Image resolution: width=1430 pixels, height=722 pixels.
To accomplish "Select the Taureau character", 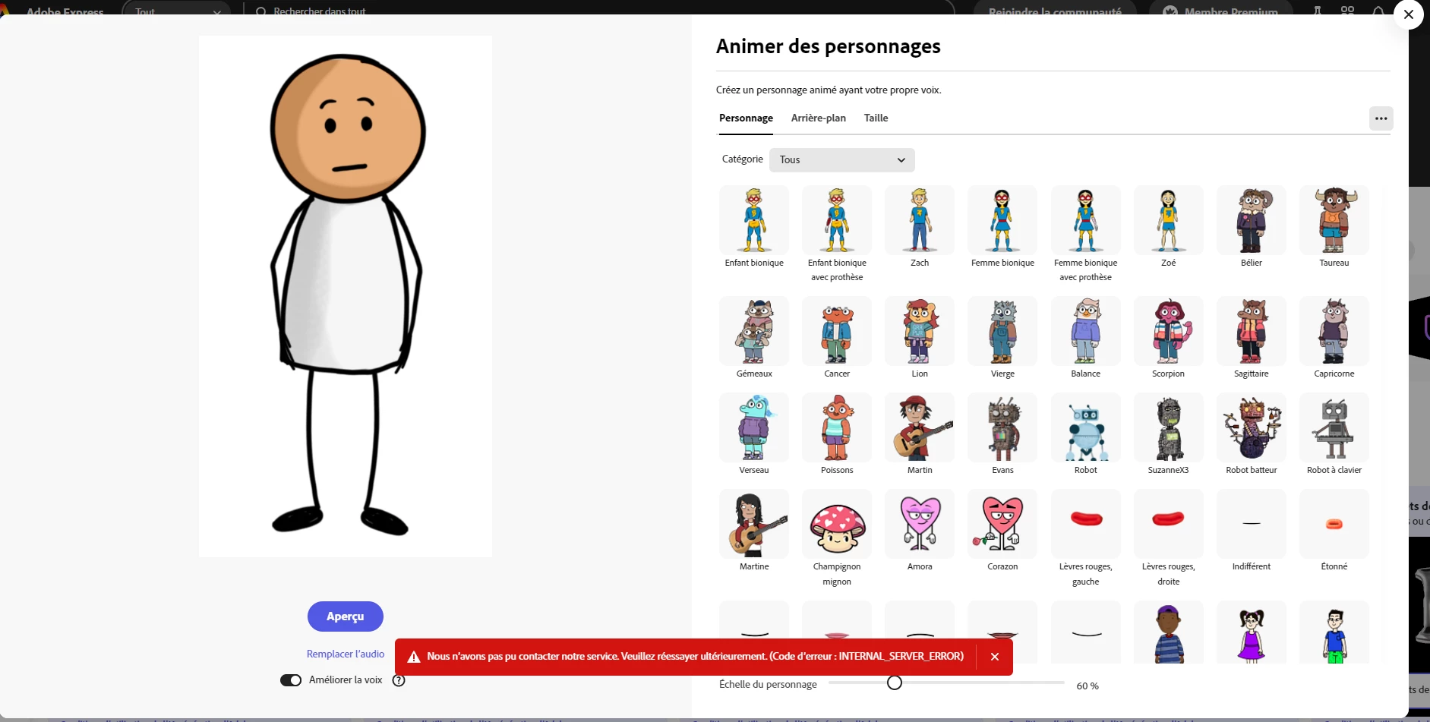I will pos(1334,220).
